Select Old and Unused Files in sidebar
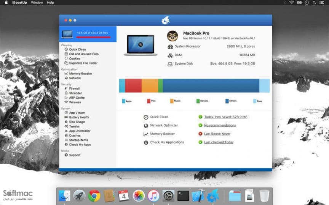 click(84, 54)
